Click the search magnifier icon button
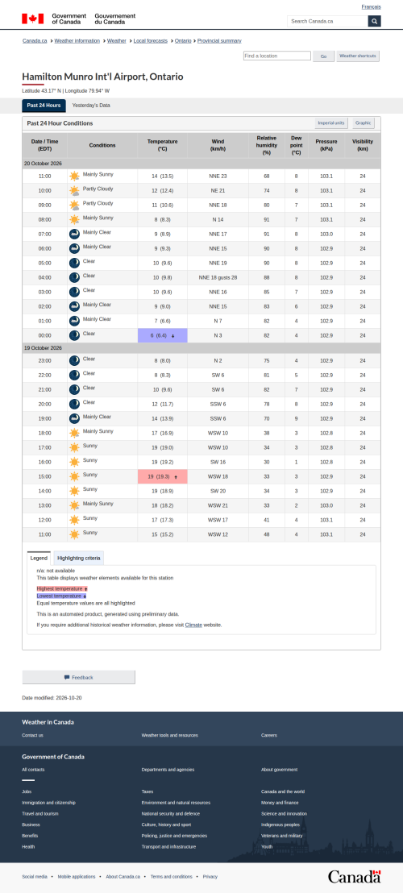The width and height of the screenshot is (403, 893). point(375,21)
